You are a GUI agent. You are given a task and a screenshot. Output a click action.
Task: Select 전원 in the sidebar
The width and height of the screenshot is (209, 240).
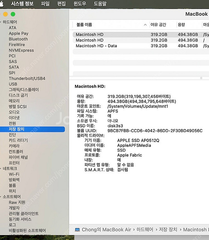(x=12, y=123)
